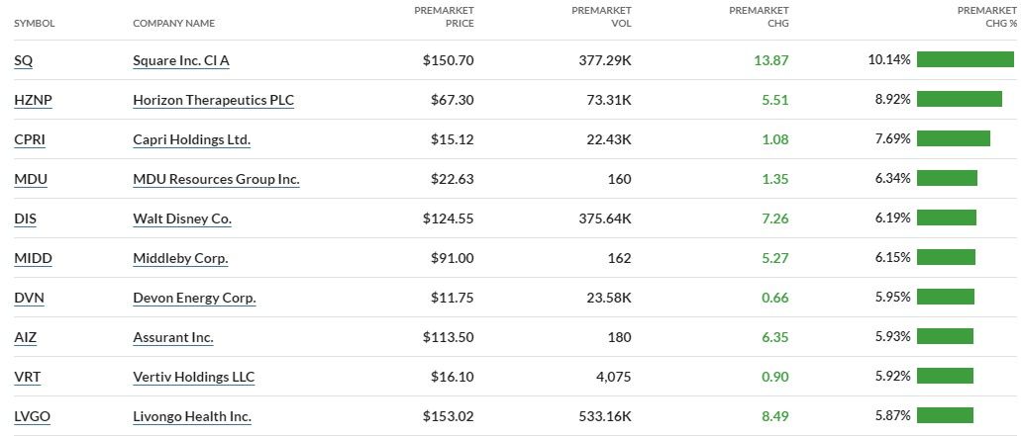1021x436 pixels.
Task: Open Assurant Inc. company link
Action: click(173, 338)
